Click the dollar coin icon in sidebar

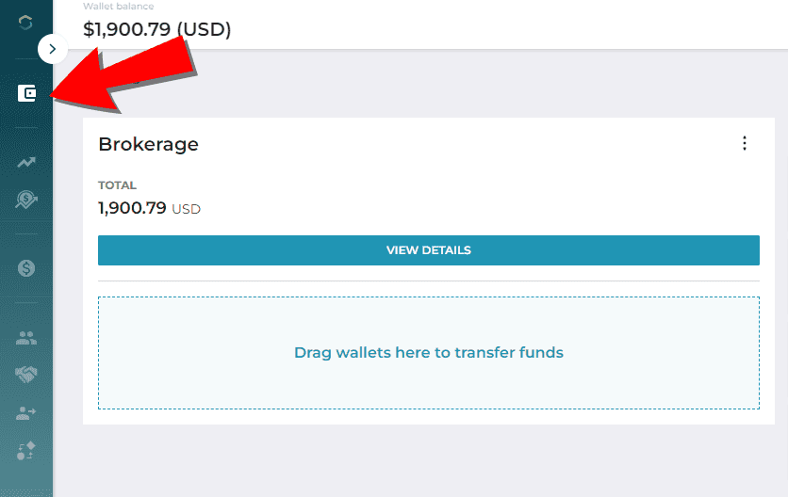pos(26,268)
